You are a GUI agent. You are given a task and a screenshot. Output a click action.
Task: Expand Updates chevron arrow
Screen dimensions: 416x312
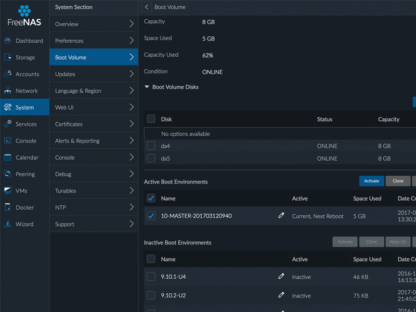click(132, 74)
